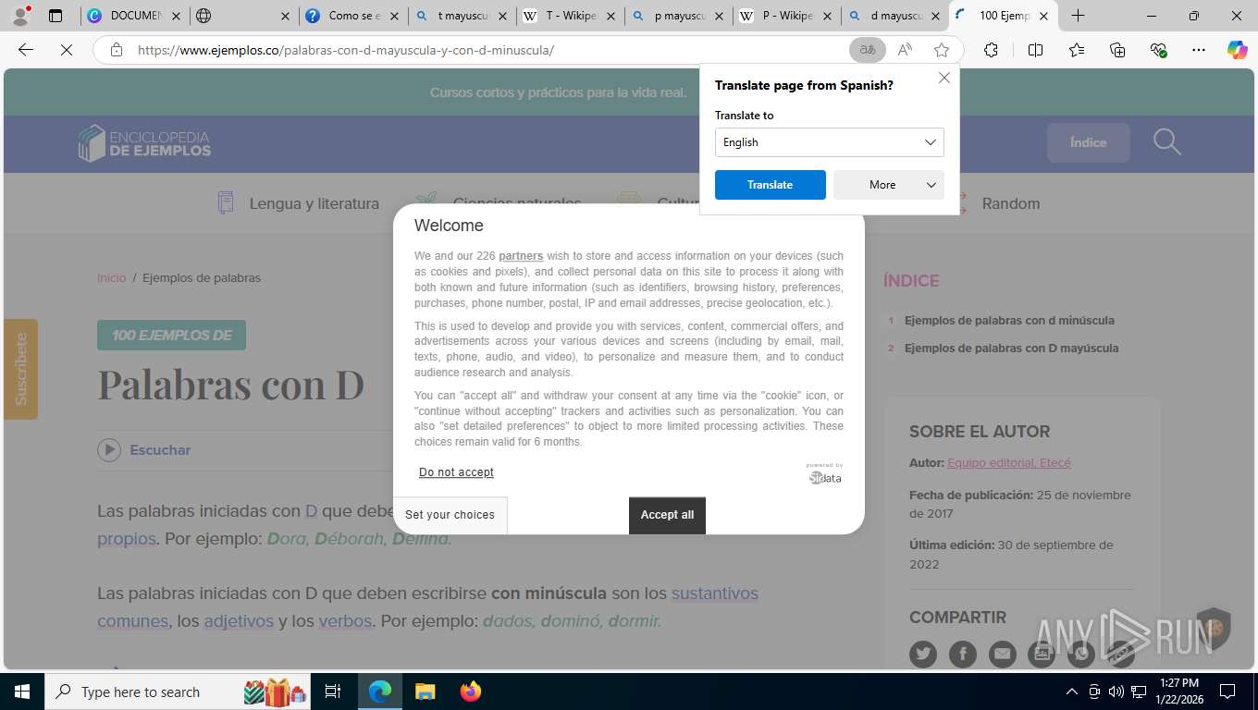Open the volume tray icon

click(1116, 692)
